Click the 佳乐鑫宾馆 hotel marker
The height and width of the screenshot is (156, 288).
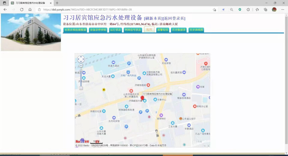(184, 72)
